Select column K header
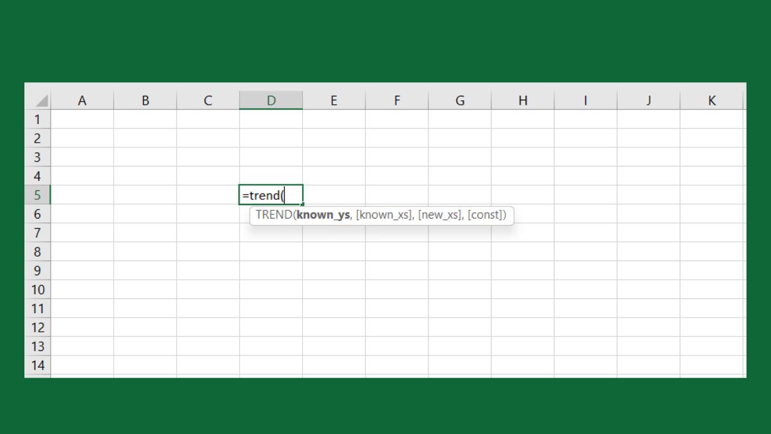The height and width of the screenshot is (434, 771). tap(712, 100)
